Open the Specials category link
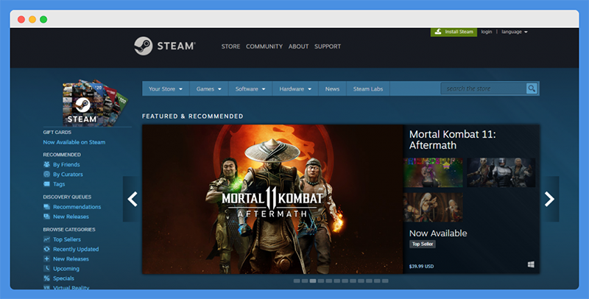589x299 pixels. point(63,278)
